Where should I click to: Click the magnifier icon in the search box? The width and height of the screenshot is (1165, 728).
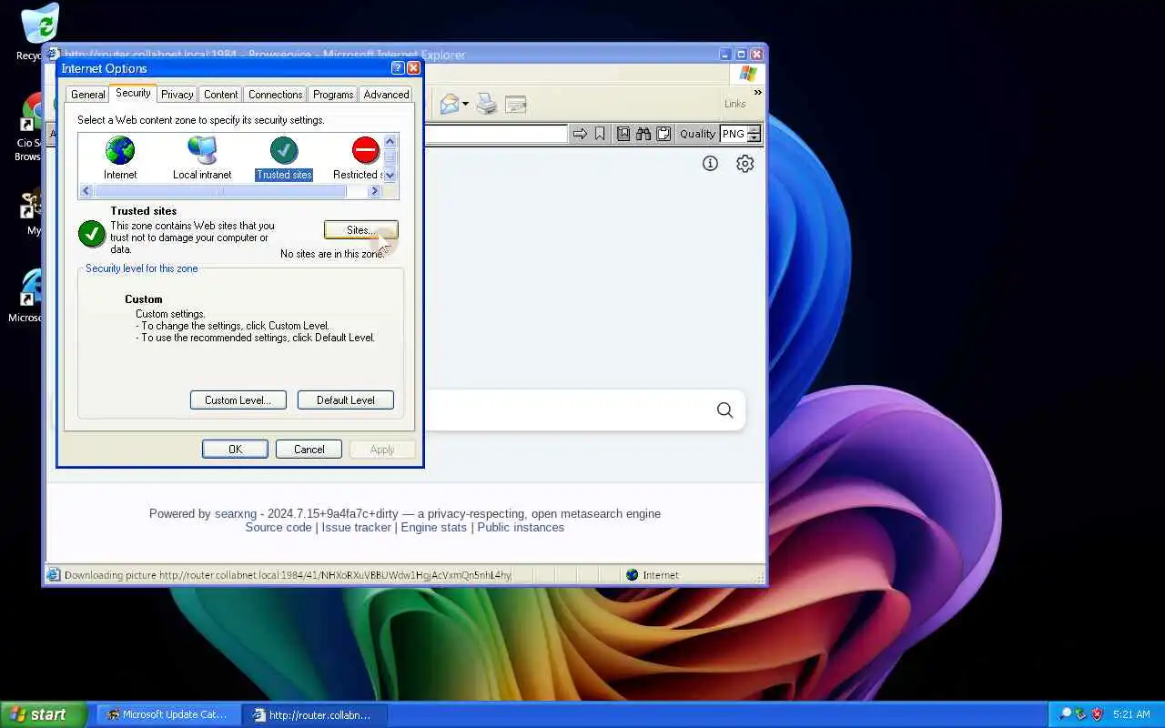[x=724, y=410]
